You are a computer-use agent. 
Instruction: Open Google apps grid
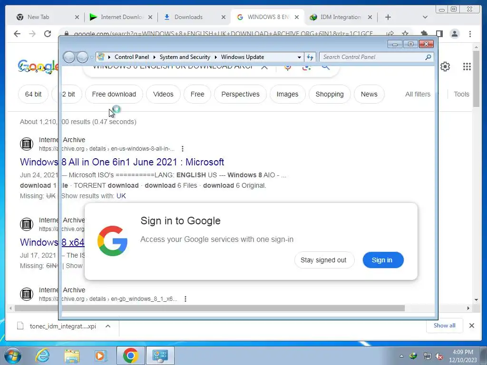467,67
